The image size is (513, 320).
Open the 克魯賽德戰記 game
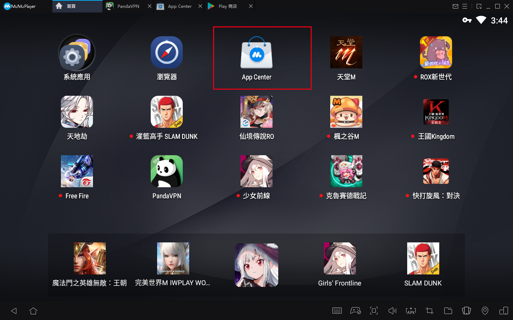point(346,171)
